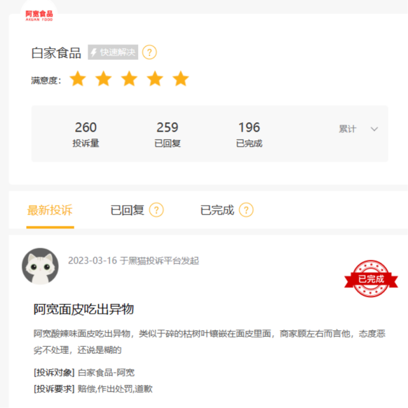This screenshot has height=408, width=408.
Task: Click the 196 已完成 statistic
Action: pyautogui.click(x=250, y=134)
